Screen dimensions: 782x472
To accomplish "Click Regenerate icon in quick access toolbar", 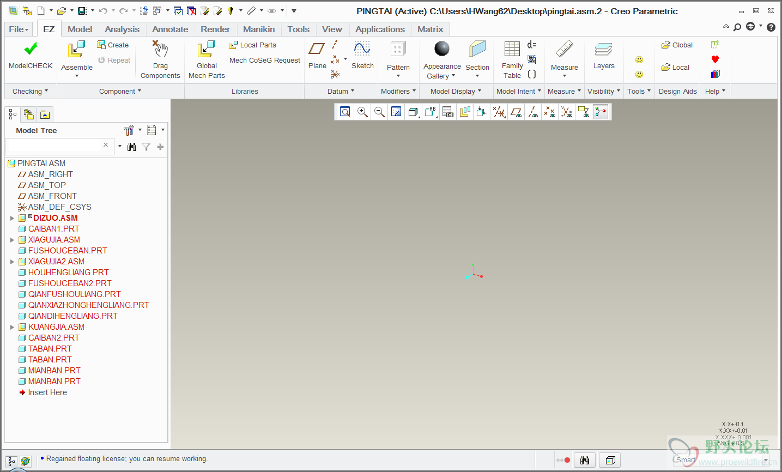I will coord(144,11).
